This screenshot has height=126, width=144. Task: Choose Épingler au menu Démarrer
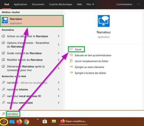tap(89, 67)
